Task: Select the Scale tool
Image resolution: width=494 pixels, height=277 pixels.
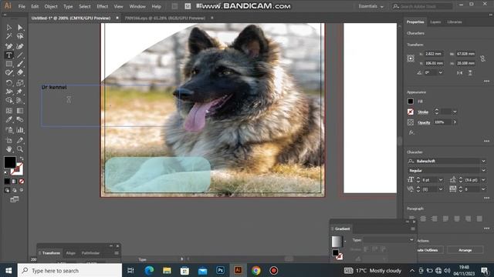Action: 20,83
